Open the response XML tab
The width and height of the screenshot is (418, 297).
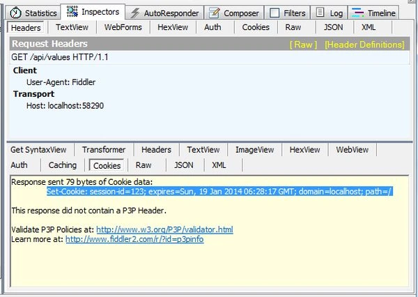click(219, 165)
